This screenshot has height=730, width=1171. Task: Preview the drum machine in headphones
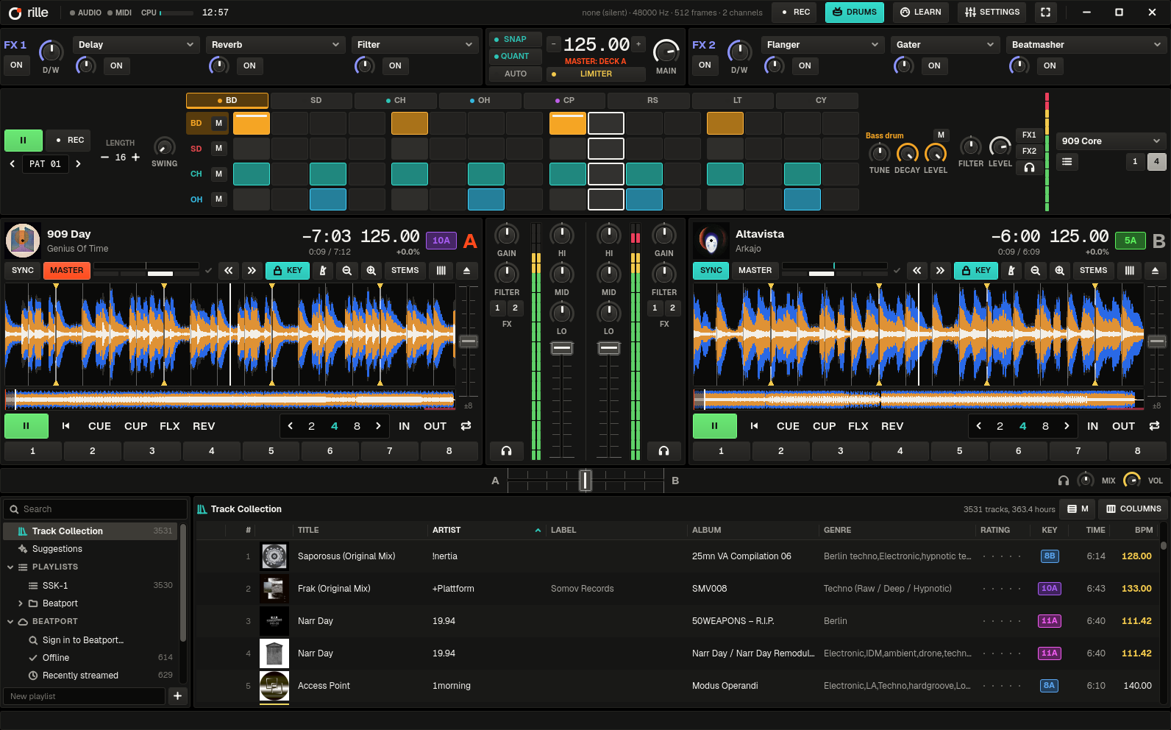coord(1029,168)
